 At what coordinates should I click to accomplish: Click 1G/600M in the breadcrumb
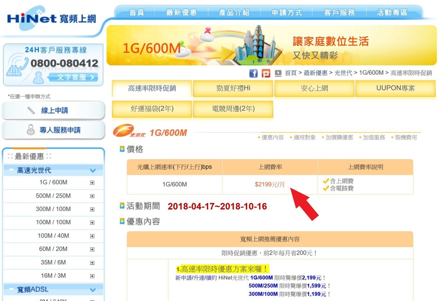(x=371, y=73)
